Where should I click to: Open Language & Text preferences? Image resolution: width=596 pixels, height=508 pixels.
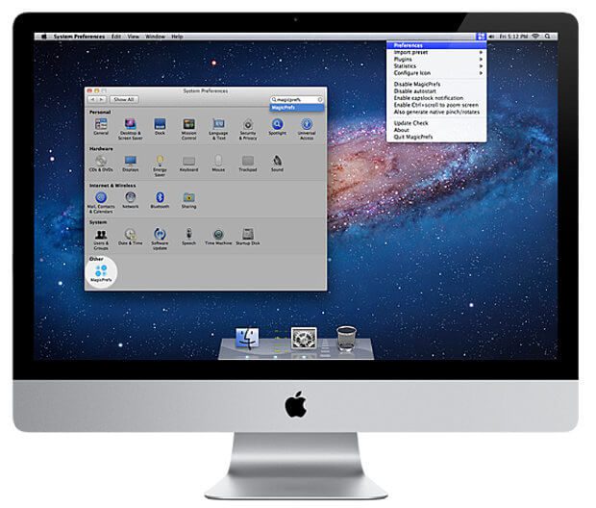click(x=218, y=129)
